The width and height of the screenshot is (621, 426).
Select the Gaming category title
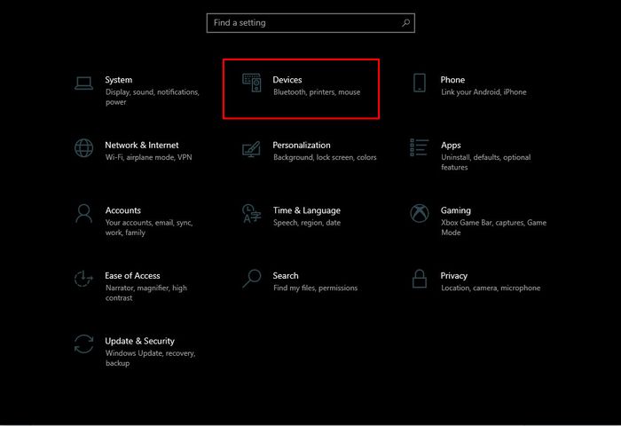(x=456, y=210)
